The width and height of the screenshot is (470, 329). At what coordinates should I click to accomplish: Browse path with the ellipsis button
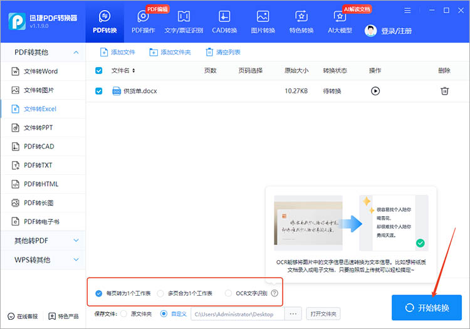click(293, 314)
